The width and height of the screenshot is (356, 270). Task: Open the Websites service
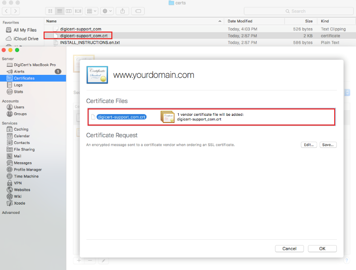22,190
